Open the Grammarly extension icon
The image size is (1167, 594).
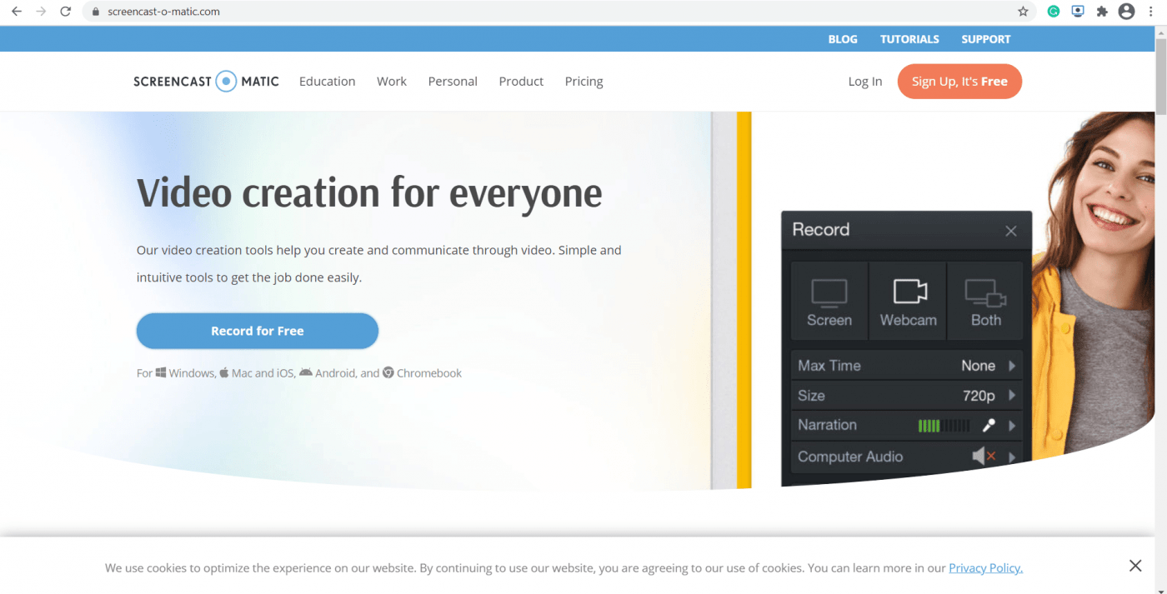(1054, 12)
